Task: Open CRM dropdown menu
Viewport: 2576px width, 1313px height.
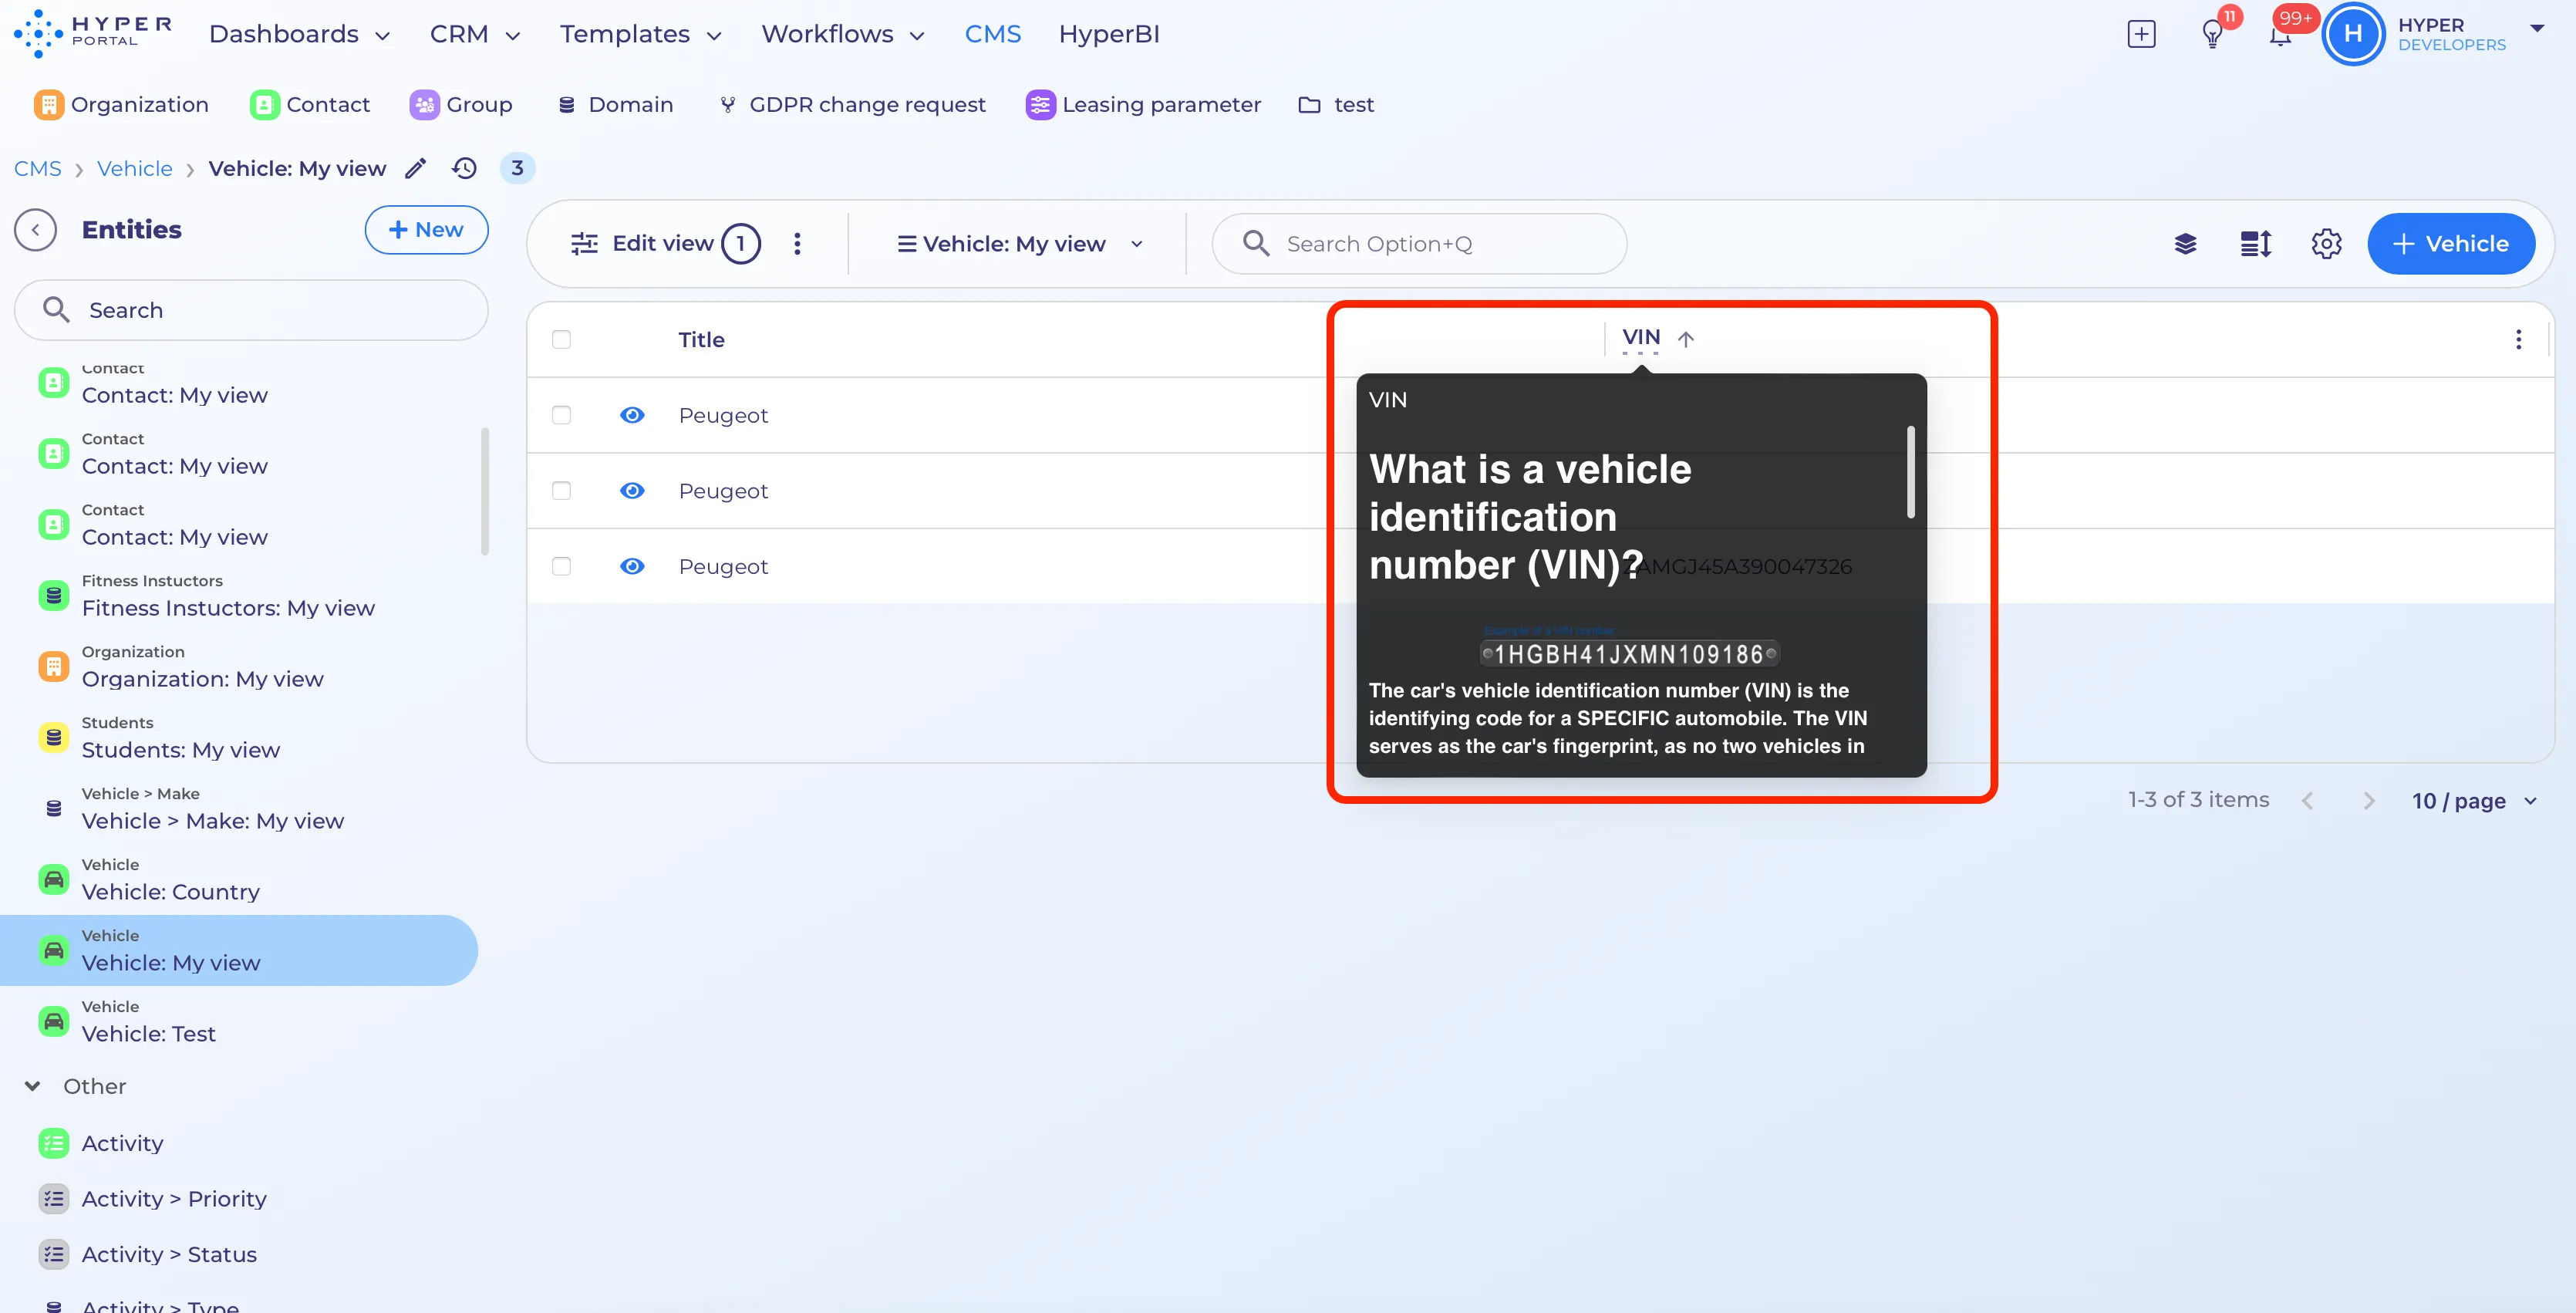Action: pyautogui.click(x=475, y=35)
